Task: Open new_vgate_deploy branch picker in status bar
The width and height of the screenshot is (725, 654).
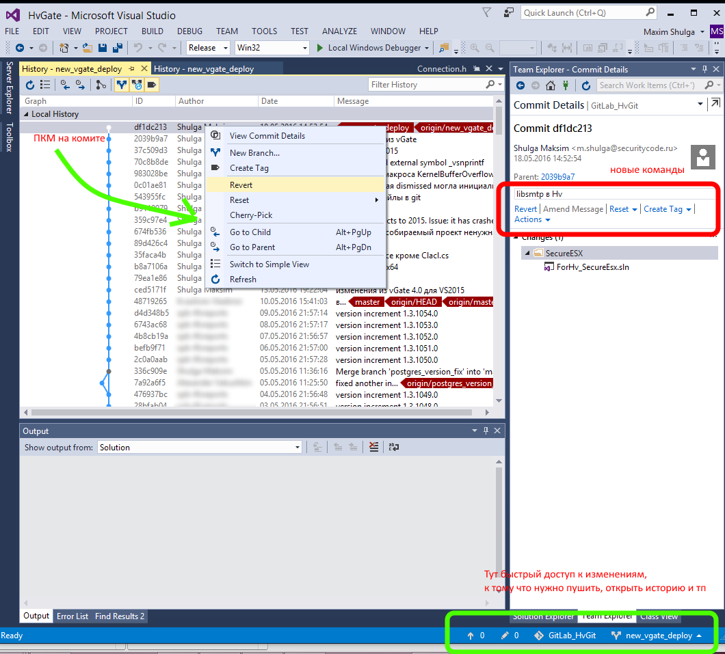Action: pos(656,636)
